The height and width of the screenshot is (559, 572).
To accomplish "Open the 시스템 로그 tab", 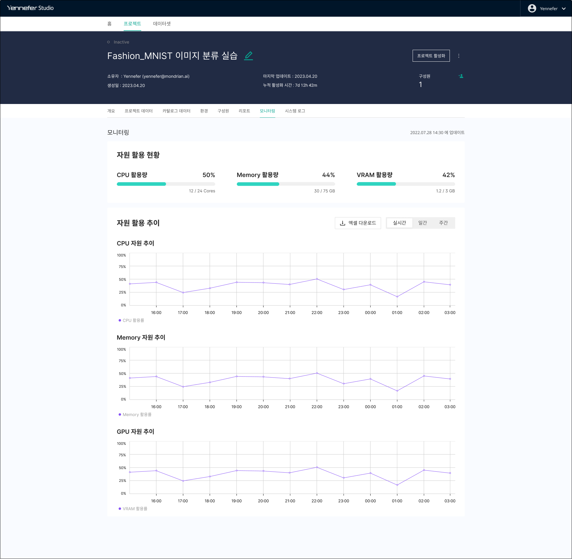I will (x=295, y=111).
